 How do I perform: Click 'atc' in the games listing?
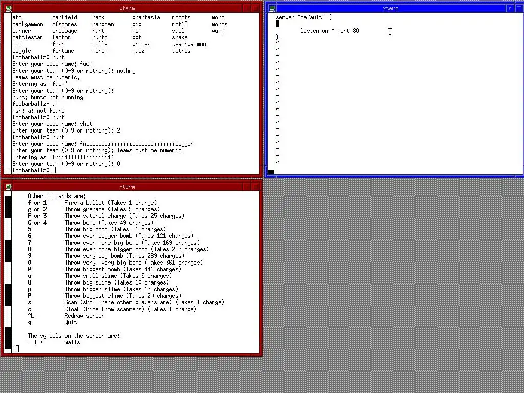(17, 17)
